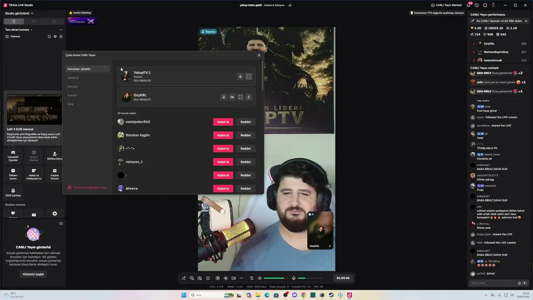
Task: Reject ramazan_1's guest request
Action: pyautogui.click(x=246, y=162)
